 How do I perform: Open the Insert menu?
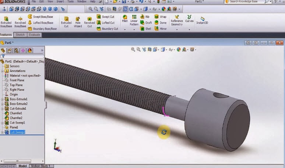pos(60,1)
